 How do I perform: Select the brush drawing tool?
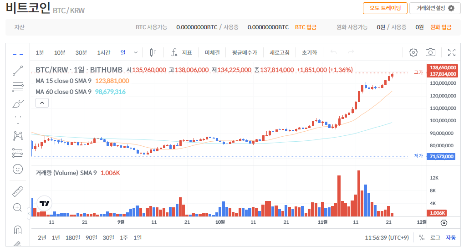[x=18, y=103]
